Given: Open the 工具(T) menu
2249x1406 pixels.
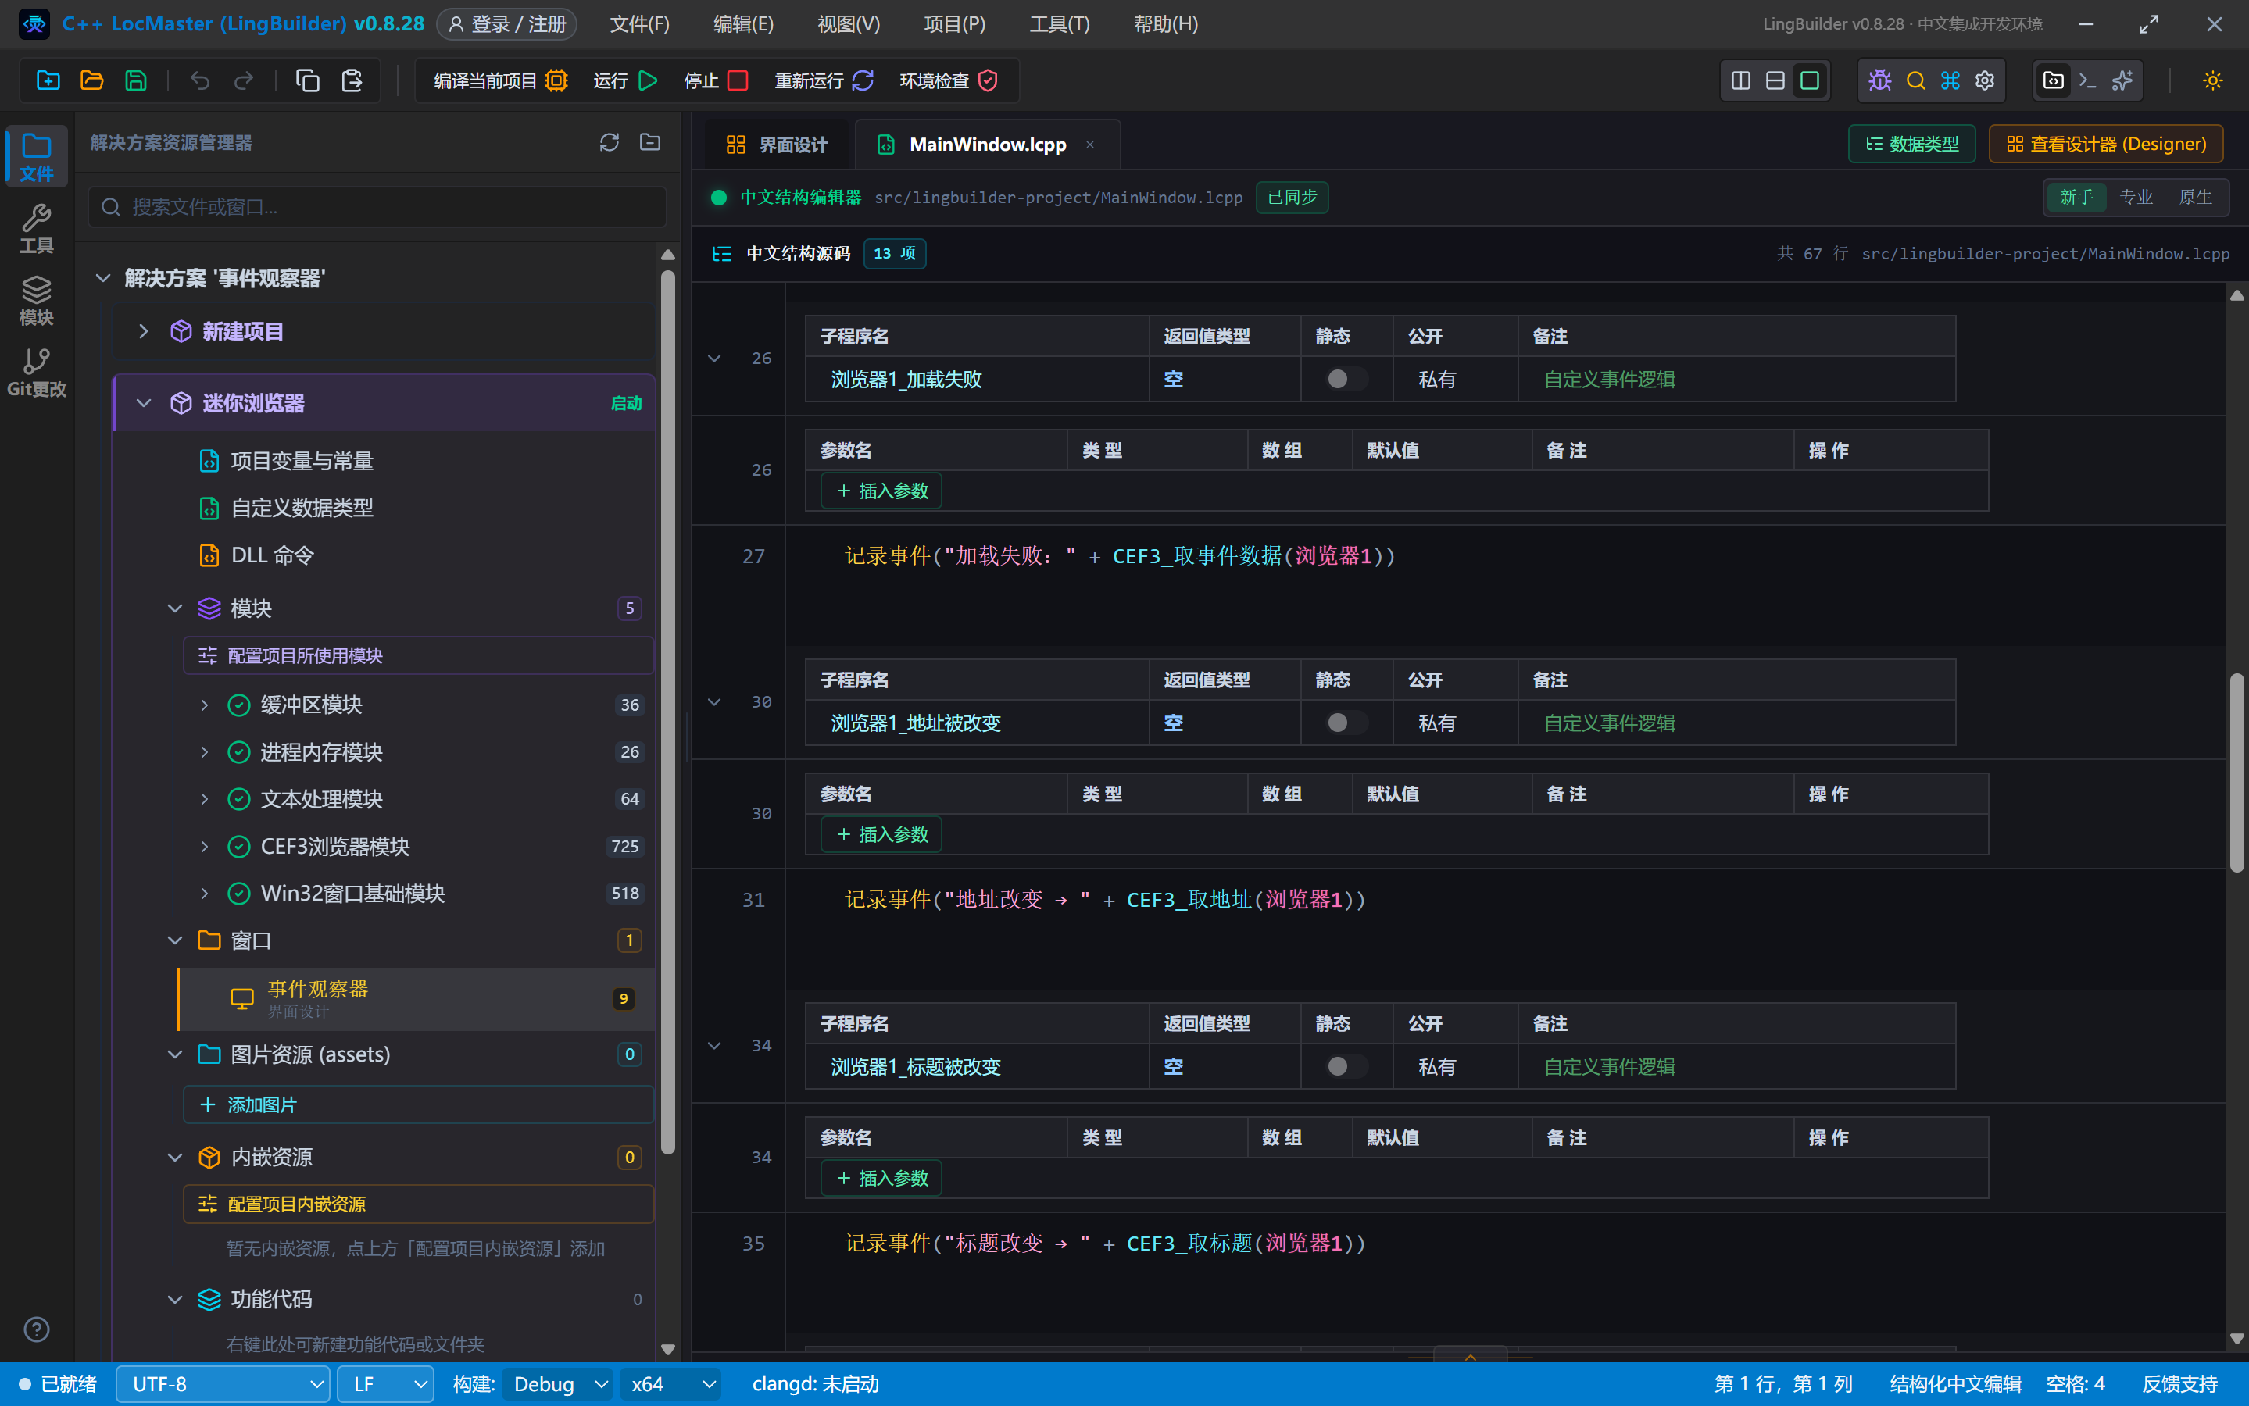Looking at the screenshot, I should coord(1060,24).
